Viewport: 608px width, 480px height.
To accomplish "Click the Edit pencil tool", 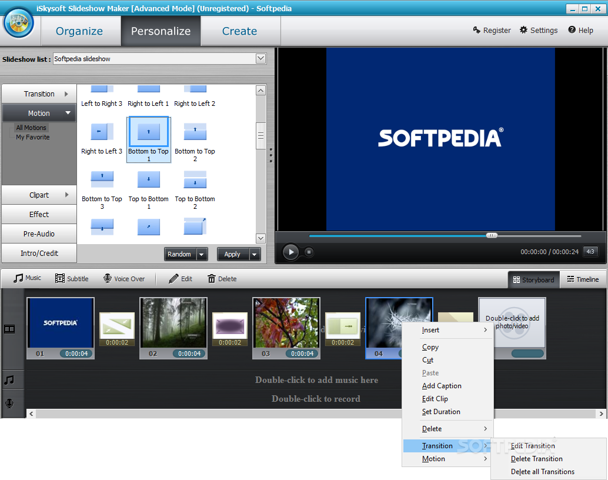I will [181, 279].
